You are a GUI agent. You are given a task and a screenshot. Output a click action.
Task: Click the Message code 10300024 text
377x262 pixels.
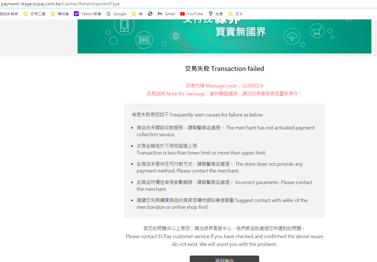tap(224, 86)
